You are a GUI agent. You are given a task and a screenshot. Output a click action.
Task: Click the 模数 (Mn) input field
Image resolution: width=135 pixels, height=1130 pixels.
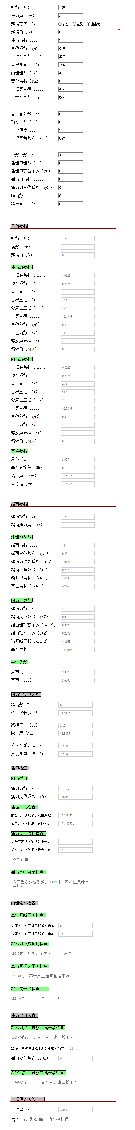pyautogui.click(x=71, y=7)
